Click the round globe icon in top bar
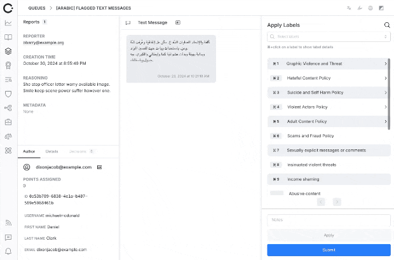Viewport: 394px width, 260px height. point(370,8)
